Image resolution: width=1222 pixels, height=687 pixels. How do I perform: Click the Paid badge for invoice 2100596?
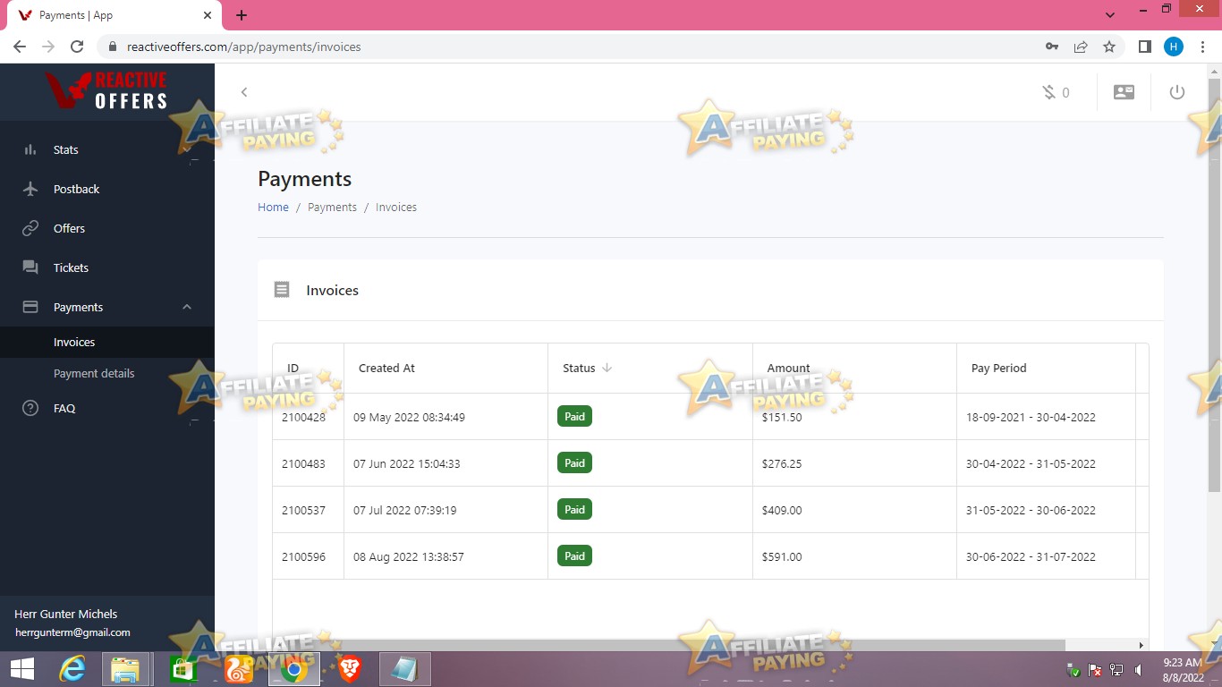(x=574, y=556)
